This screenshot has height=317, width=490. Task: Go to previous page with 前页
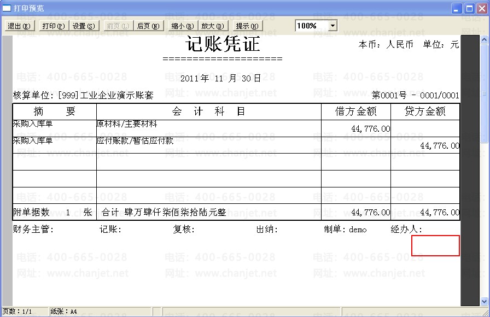(118, 26)
